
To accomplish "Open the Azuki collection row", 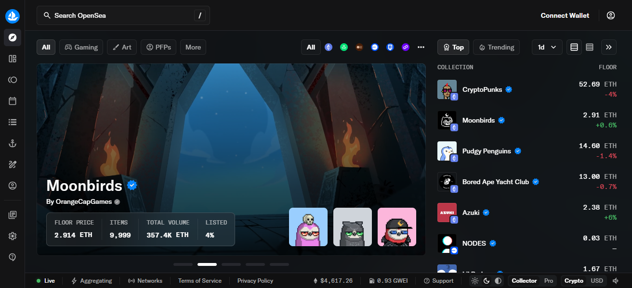I will (527, 213).
